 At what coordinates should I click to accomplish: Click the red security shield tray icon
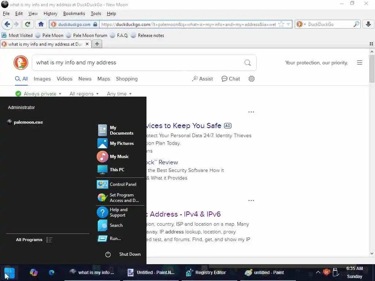click(x=326, y=272)
